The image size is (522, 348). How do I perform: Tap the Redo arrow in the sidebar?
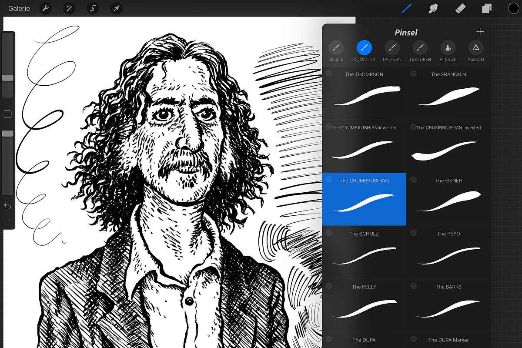pos(7,222)
